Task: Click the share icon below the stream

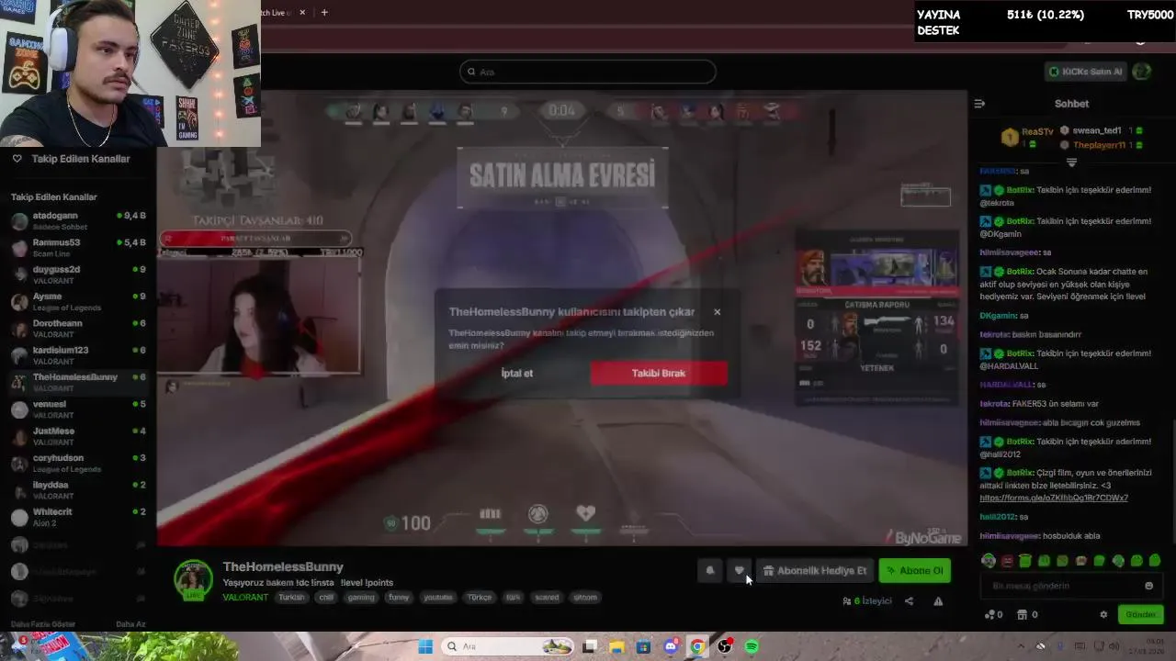Action: point(909,601)
